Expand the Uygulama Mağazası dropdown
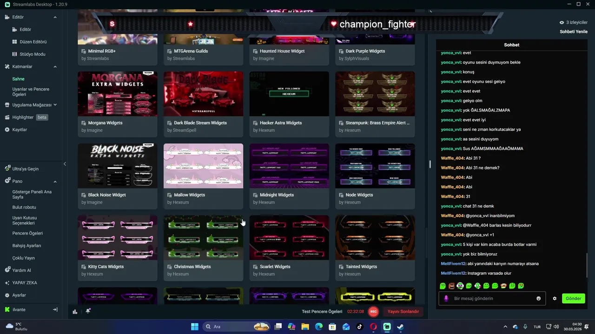Image resolution: width=595 pixels, height=334 pixels. pos(55,105)
